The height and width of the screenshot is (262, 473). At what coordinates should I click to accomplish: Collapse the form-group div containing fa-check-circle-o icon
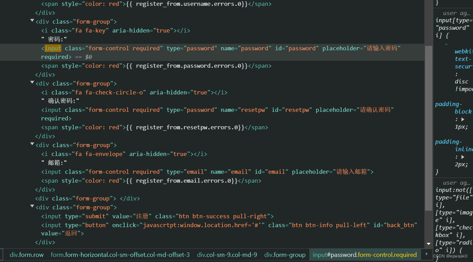pyautogui.click(x=32, y=83)
